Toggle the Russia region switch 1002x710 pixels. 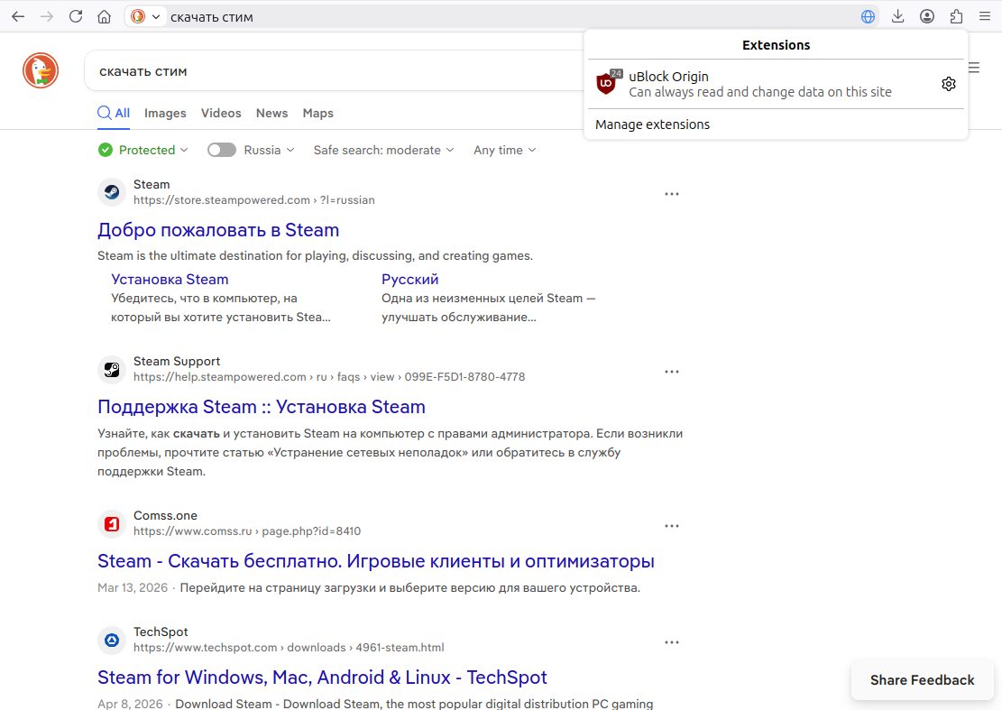pos(222,150)
